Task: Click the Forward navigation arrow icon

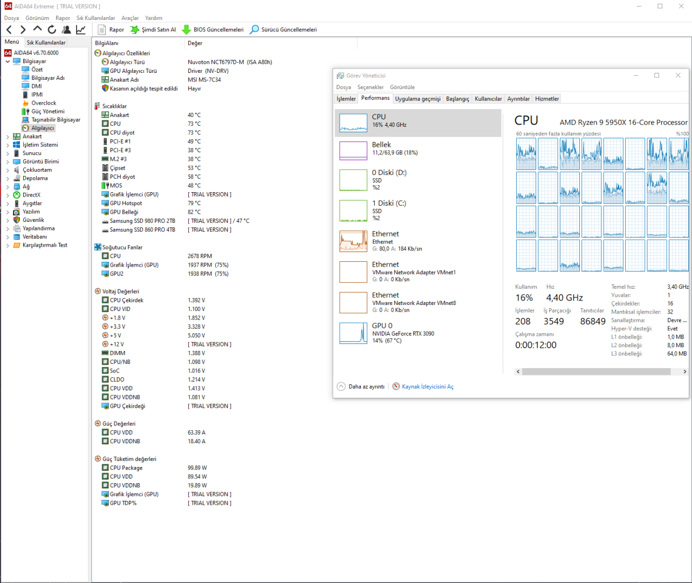Action: 23,30
